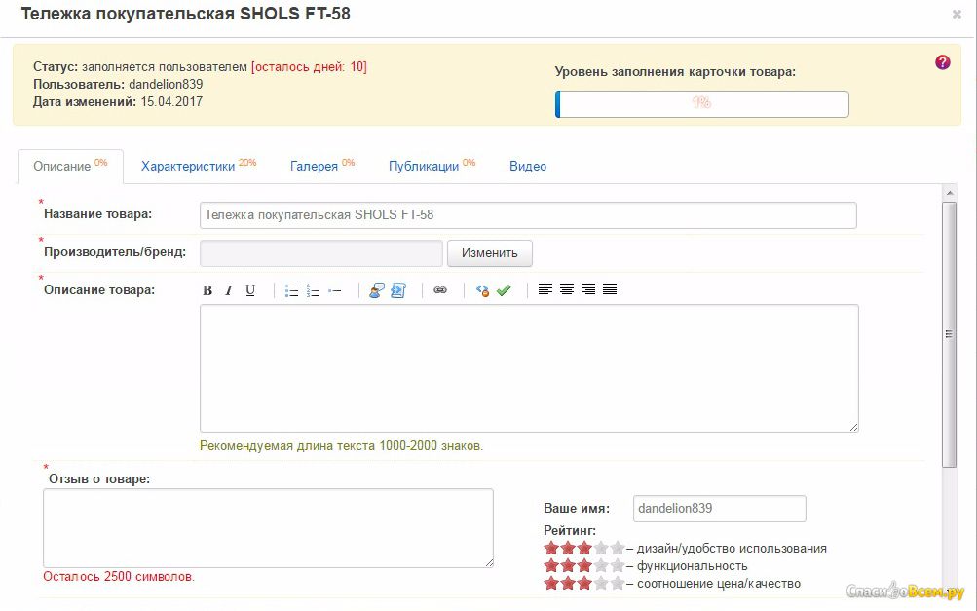Center align the description text

coord(566,288)
